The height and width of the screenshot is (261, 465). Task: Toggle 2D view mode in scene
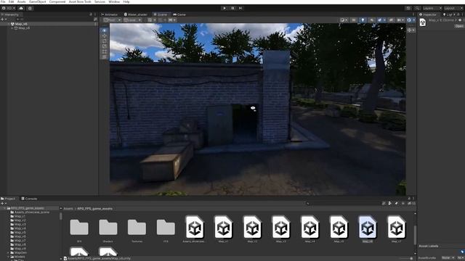[354, 20]
